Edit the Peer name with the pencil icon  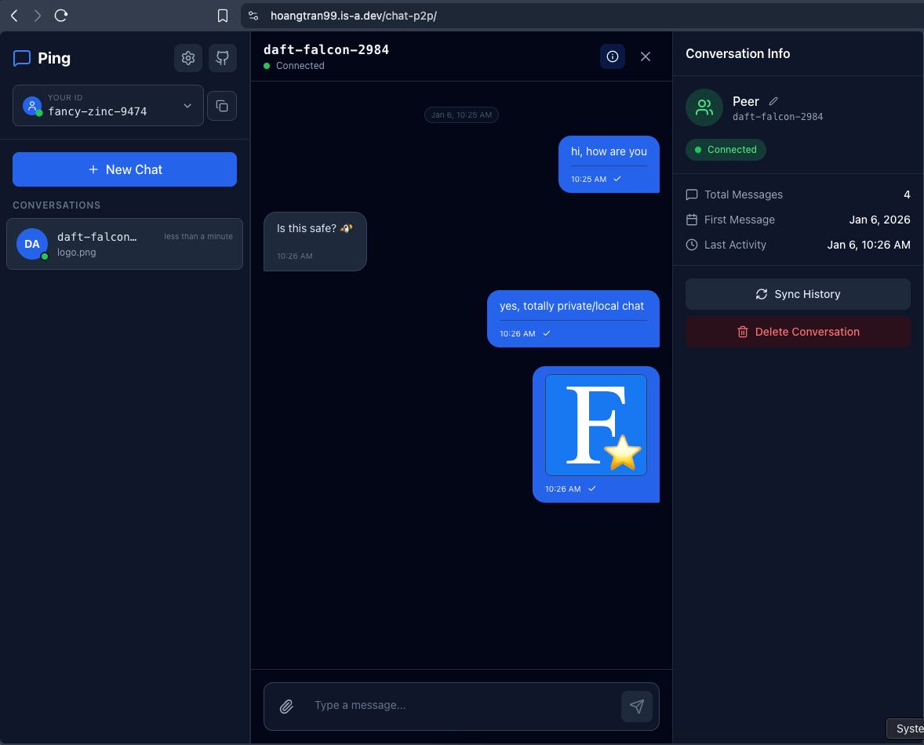tap(773, 101)
